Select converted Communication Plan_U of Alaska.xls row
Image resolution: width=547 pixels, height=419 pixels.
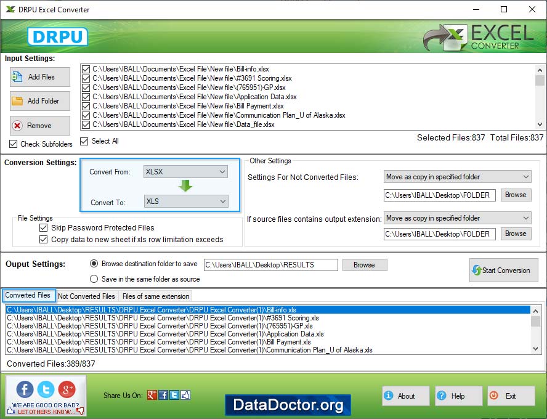268,350
